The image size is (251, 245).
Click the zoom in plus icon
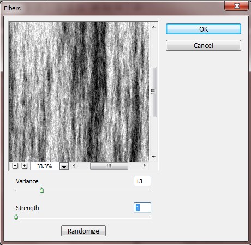pyautogui.click(x=24, y=166)
